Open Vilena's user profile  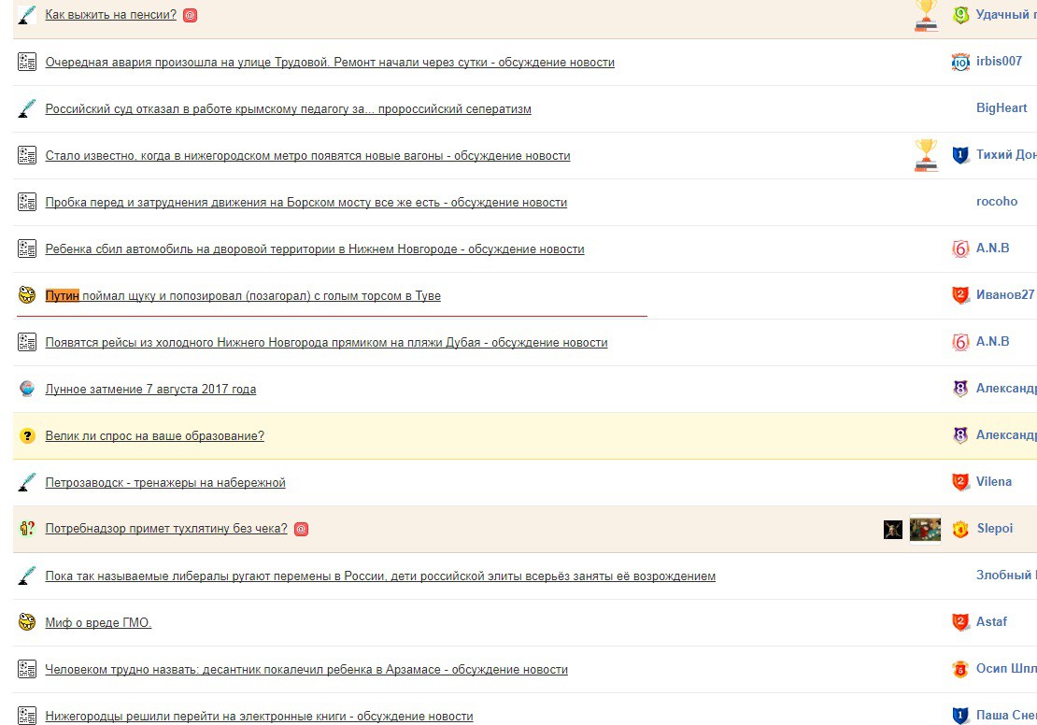(993, 481)
